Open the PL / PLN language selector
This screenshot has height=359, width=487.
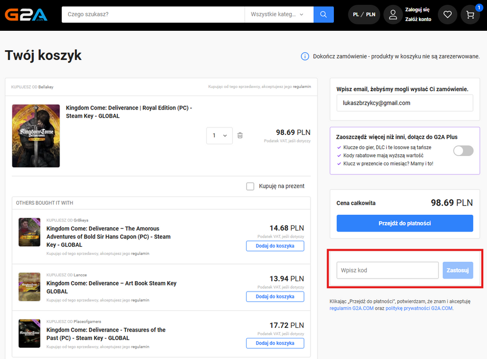364,15
